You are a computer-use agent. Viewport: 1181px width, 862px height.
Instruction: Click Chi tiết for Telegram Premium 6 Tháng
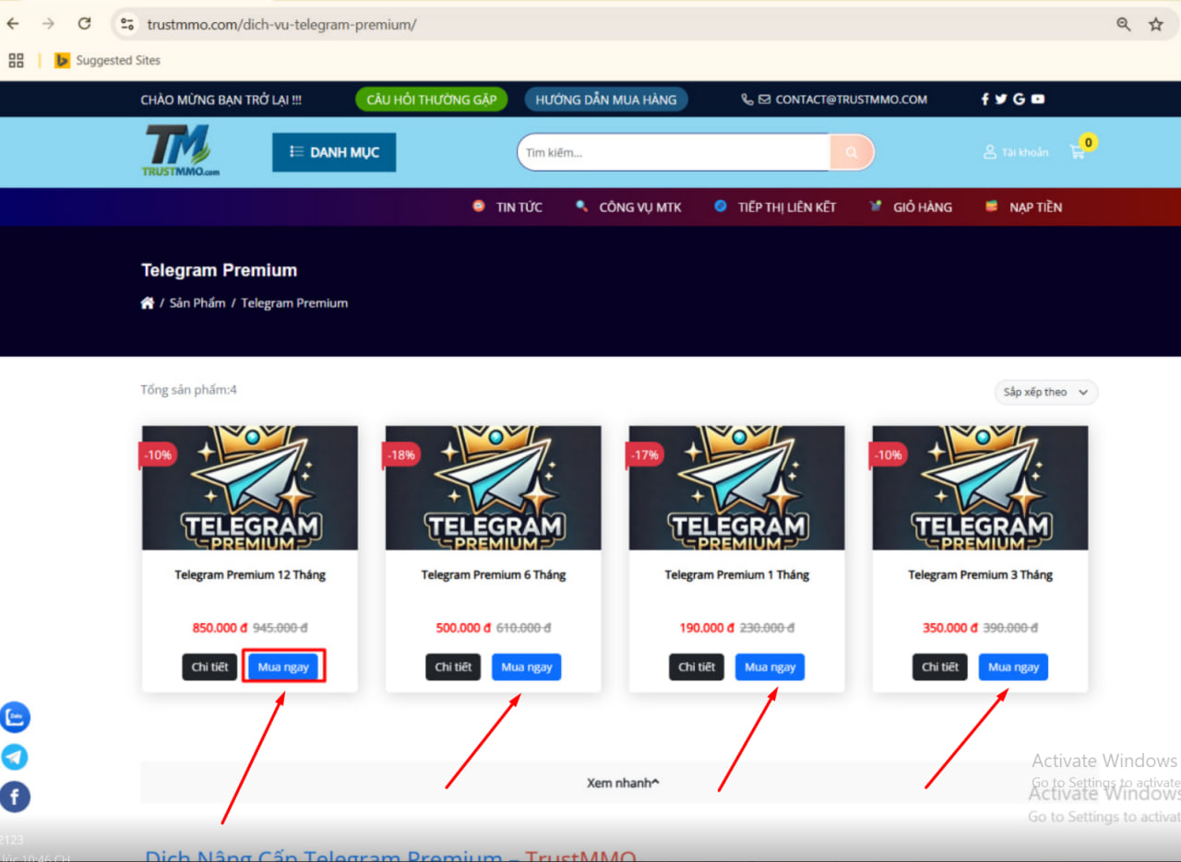453,667
